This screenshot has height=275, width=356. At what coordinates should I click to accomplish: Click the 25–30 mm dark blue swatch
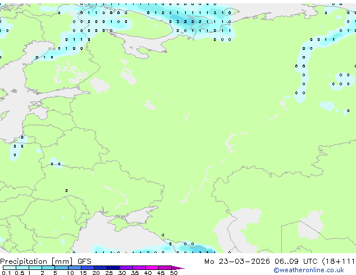click(113, 268)
